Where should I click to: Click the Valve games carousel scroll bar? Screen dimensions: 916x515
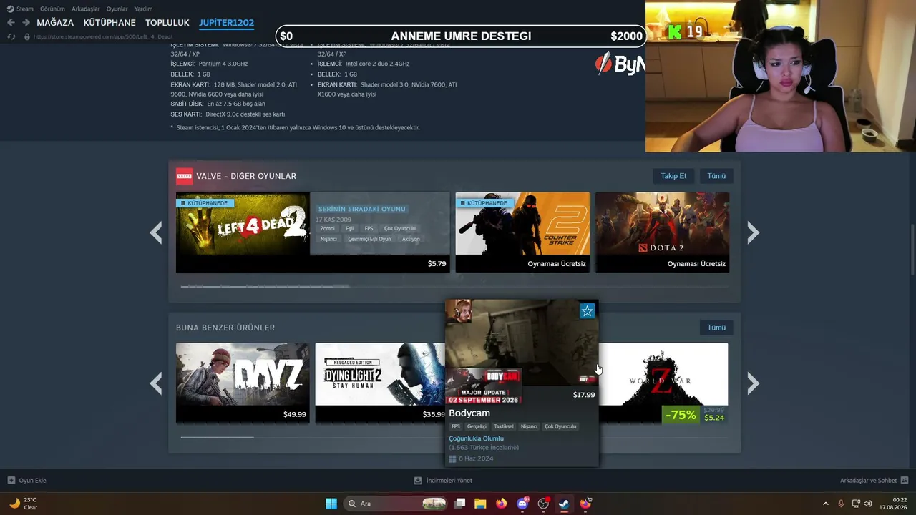[265, 286]
